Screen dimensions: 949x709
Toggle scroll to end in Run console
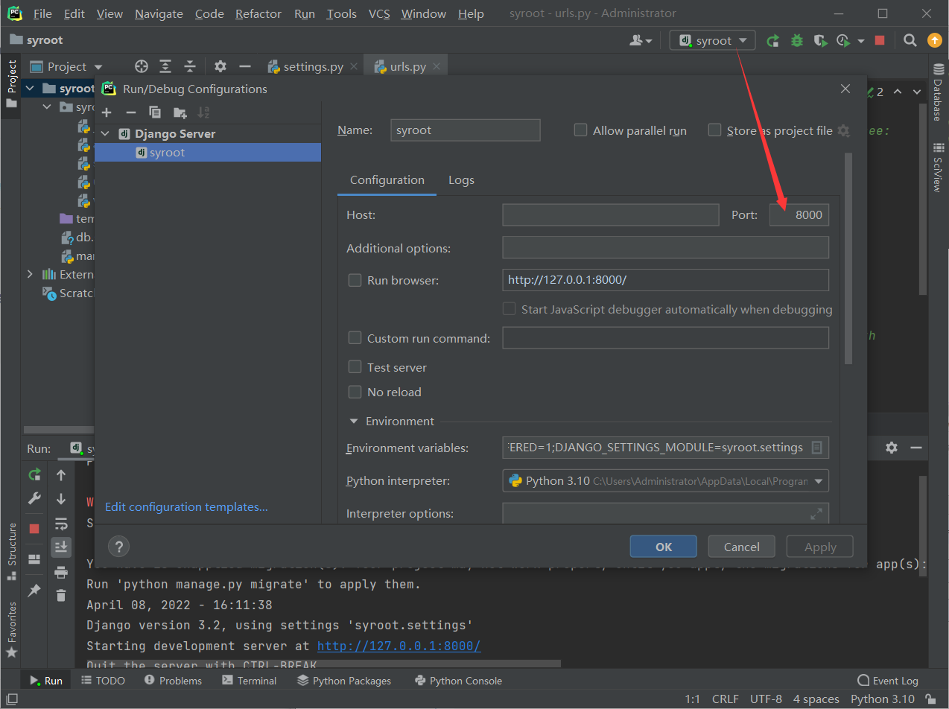tap(61, 547)
